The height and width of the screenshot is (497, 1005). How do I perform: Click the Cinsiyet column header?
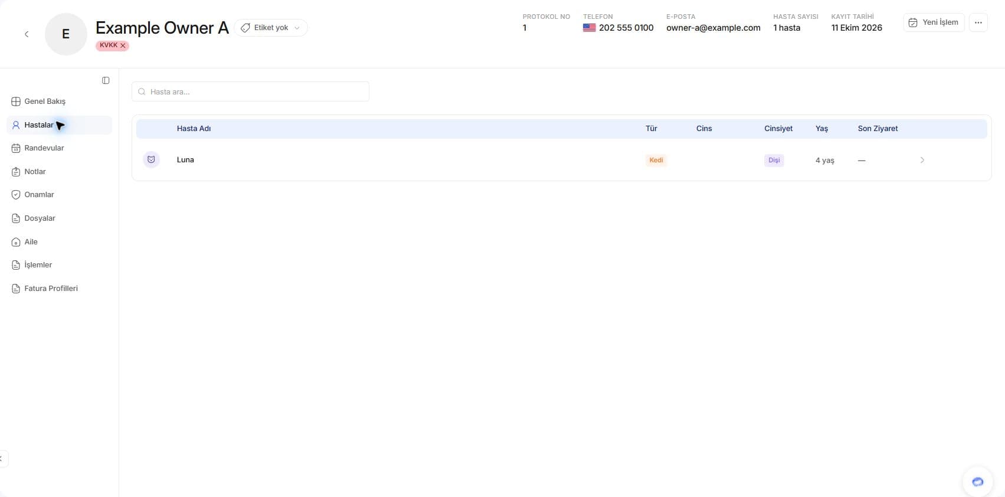778,129
